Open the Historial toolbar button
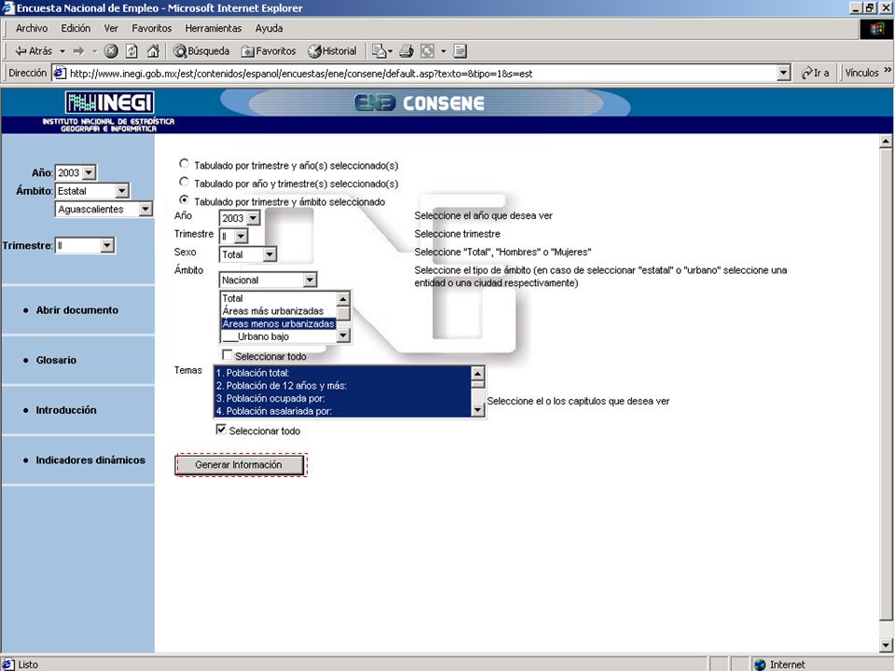Image resolution: width=895 pixels, height=671 pixels. [x=332, y=51]
